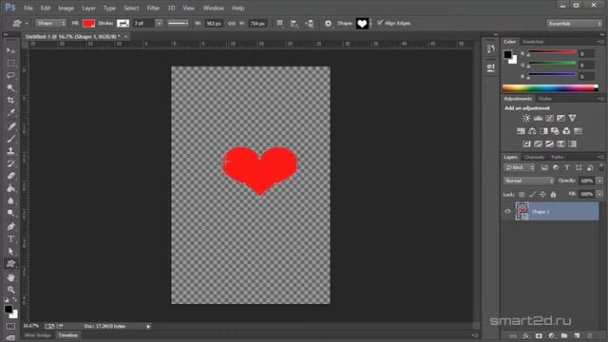The height and width of the screenshot is (342, 608).
Task: Open the tool mode Shape dropdown
Action: tap(50, 23)
